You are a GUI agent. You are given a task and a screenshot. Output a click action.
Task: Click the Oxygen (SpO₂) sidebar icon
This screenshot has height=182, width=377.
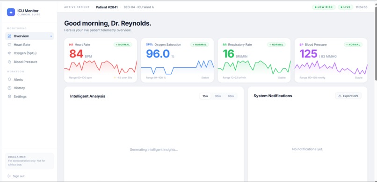point(9,53)
